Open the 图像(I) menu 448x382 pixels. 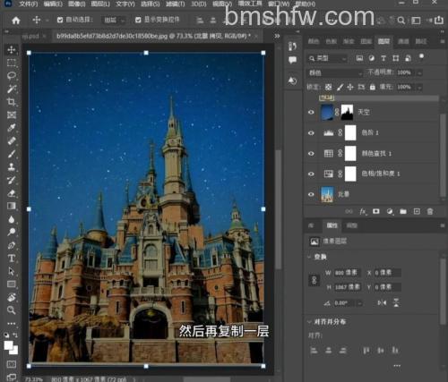point(77,4)
